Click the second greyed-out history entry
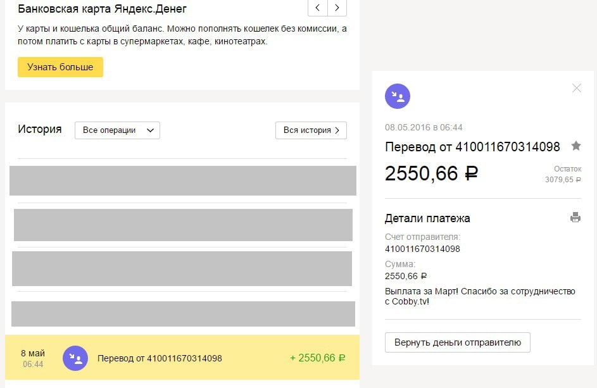This screenshot has width=597, height=388. point(183,225)
